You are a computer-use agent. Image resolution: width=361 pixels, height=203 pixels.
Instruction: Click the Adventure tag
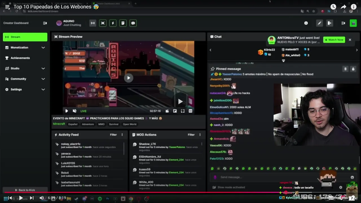[88, 124]
